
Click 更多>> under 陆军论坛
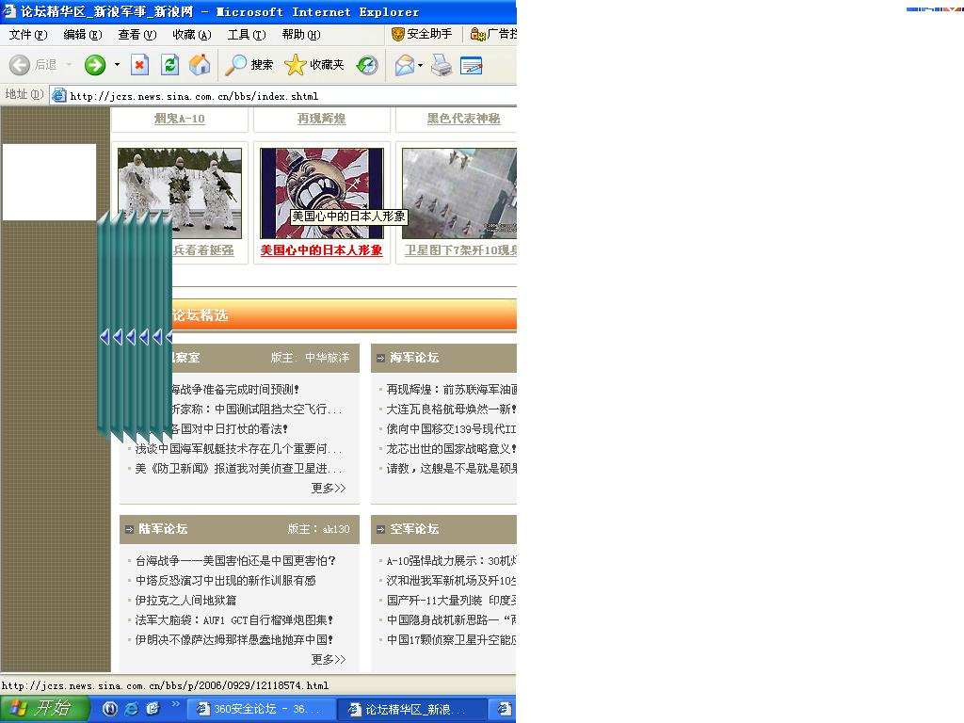pos(329,659)
